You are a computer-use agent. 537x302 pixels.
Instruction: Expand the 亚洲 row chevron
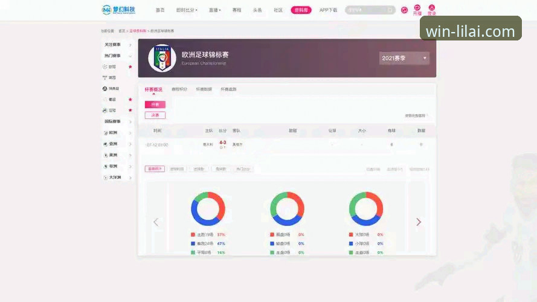pos(130,144)
